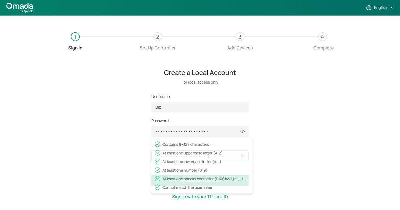
Task: Click the Add Devices step label
Action: [240, 48]
